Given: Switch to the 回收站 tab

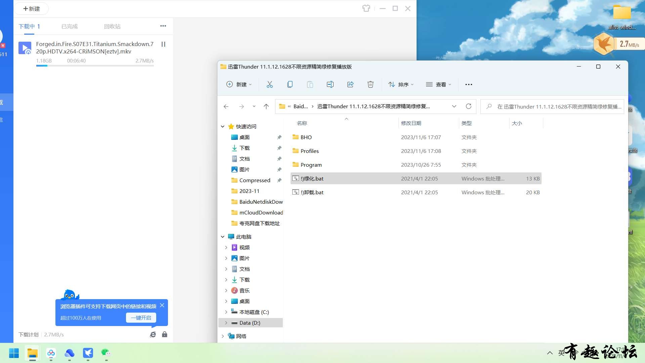Looking at the screenshot, I should 112,26.
